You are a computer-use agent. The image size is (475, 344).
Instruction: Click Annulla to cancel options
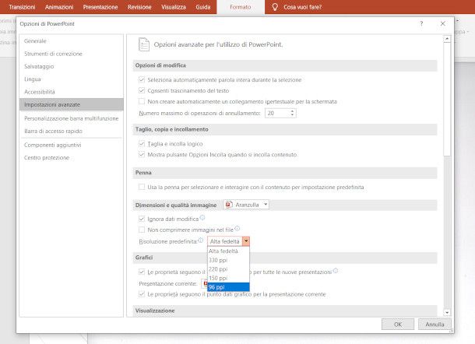click(435, 325)
